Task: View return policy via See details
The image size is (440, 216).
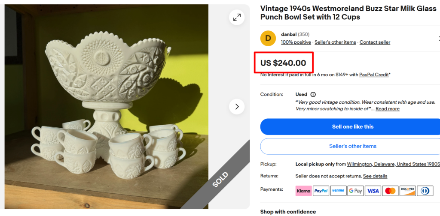Action: pyautogui.click(x=375, y=176)
